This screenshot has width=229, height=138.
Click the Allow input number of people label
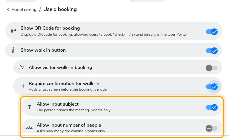point(69,125)
